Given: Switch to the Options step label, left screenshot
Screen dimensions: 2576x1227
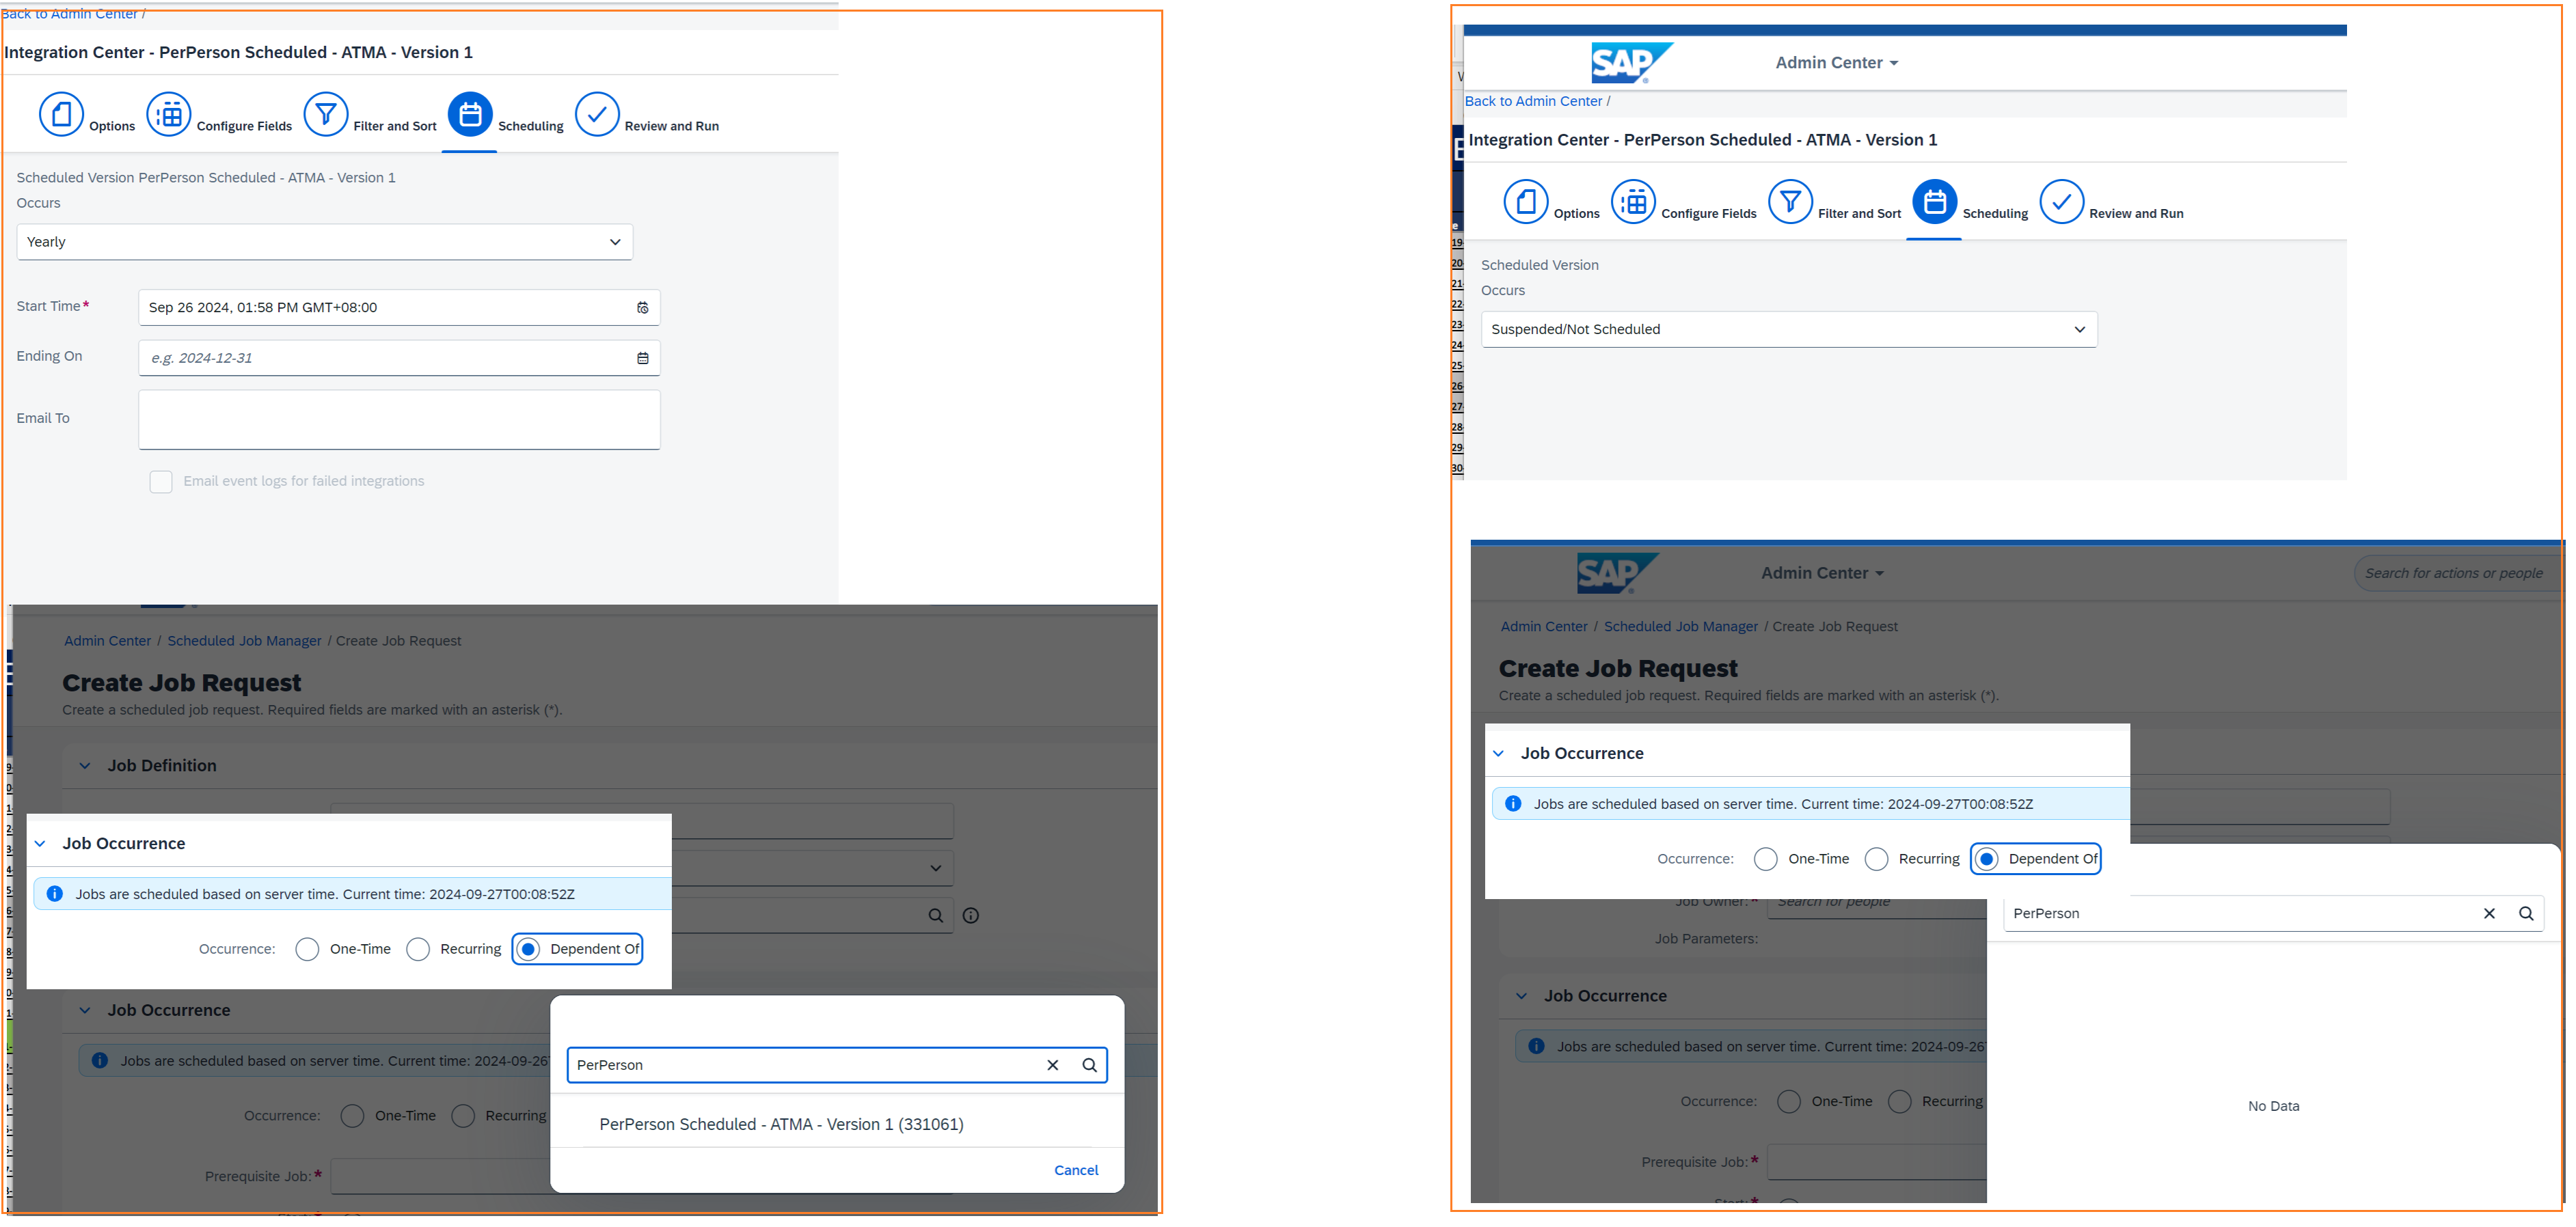Looking at the screenshot, I should [x=112, y=127].
